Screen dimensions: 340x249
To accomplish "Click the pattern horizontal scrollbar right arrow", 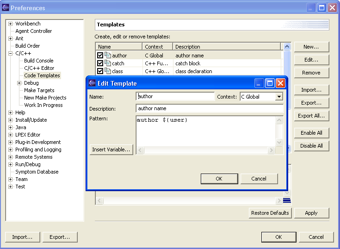I will [x=272, y=150].
